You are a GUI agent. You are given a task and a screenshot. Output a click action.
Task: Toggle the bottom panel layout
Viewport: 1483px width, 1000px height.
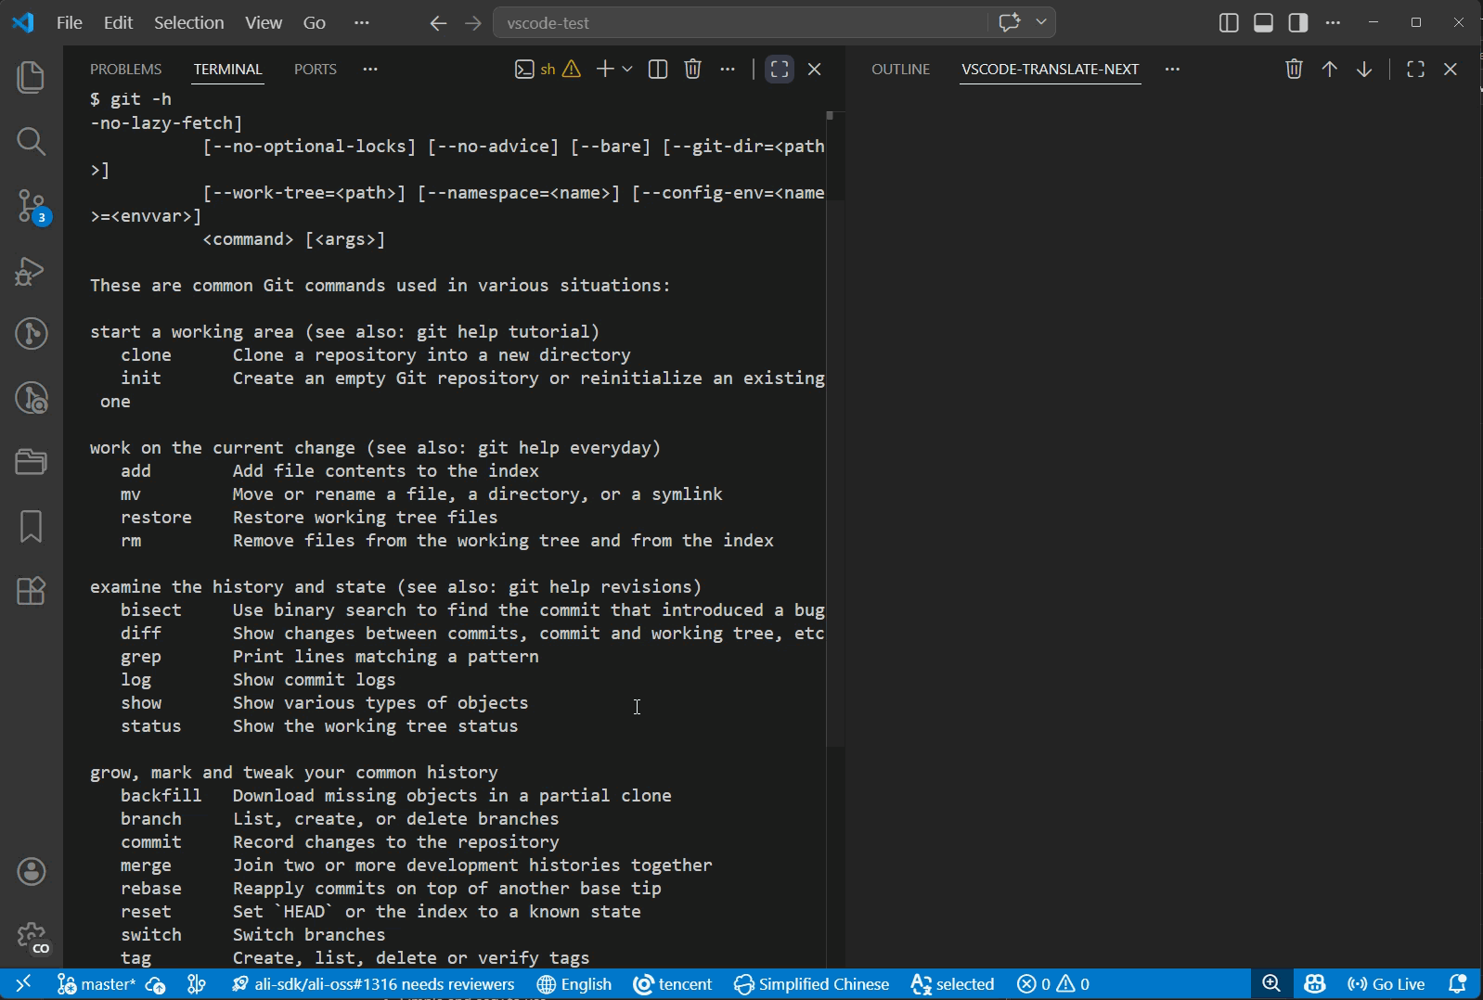[1263, 23]
